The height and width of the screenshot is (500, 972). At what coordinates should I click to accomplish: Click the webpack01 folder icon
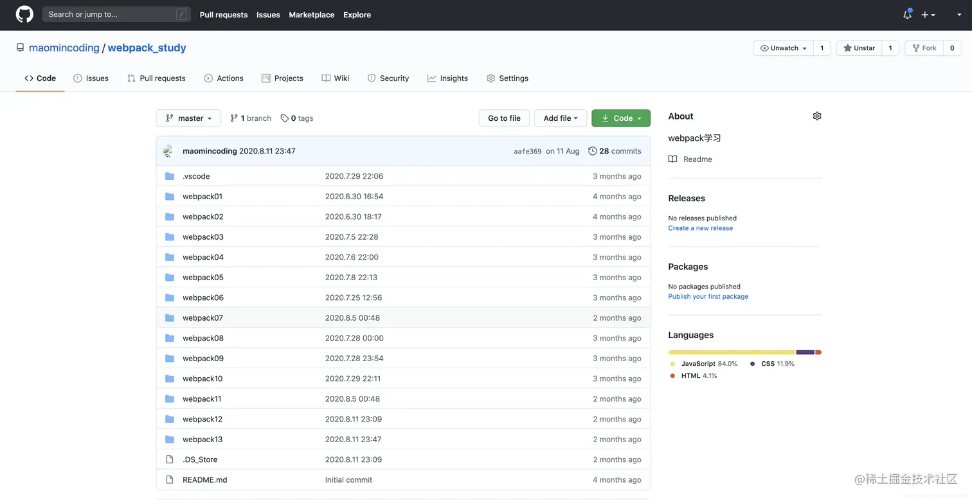170,196
